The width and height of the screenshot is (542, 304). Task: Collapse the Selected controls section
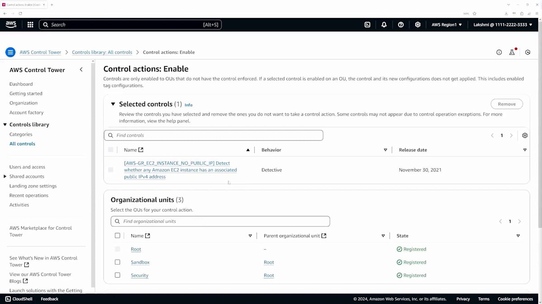point(113,104)
